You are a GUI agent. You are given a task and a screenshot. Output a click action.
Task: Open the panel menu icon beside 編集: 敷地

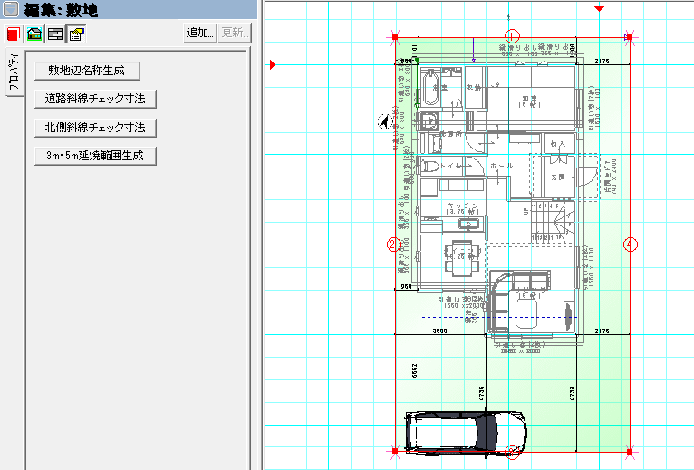(11, 11)
